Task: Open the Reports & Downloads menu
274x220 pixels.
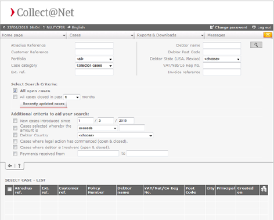Action: [x=170, y=35]
